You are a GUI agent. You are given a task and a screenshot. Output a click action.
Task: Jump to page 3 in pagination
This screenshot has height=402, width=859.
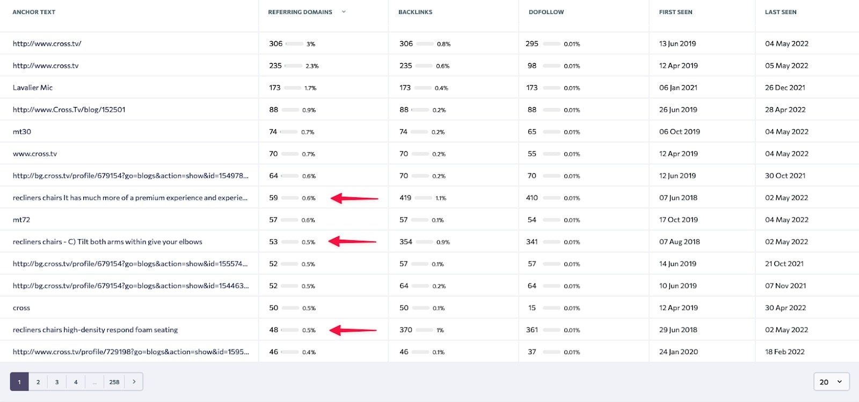coord(57,382)
